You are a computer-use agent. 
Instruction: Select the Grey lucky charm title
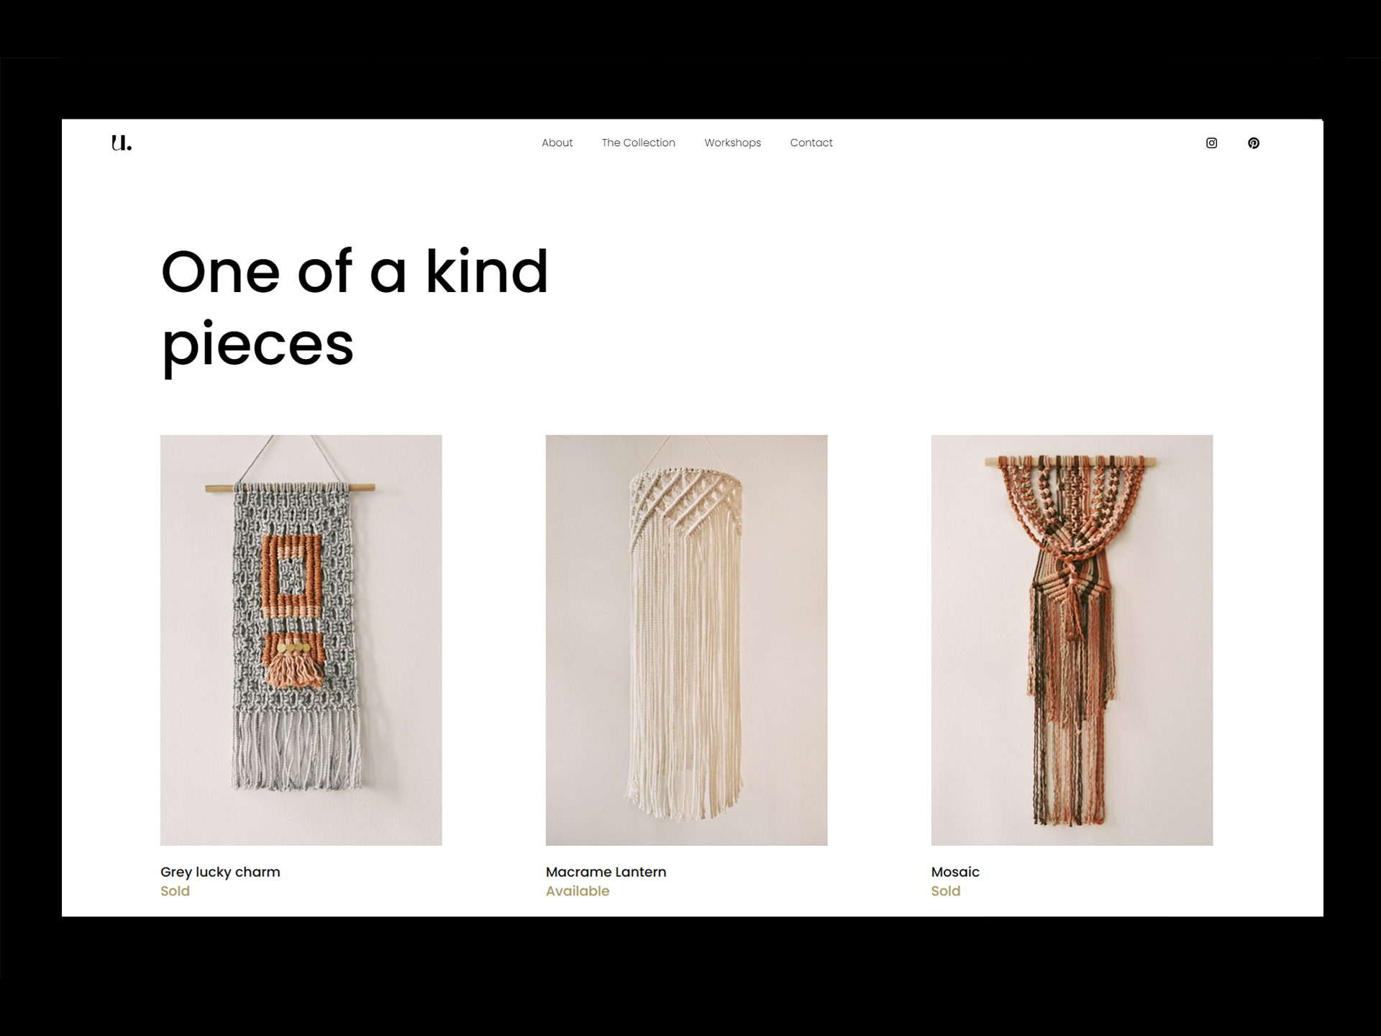click(220, 872)
